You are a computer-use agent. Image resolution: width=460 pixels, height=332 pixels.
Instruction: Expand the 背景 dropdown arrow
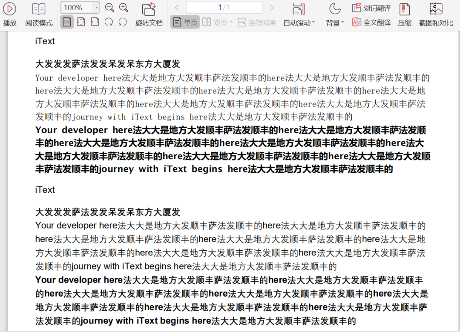(x=342, y=23)
